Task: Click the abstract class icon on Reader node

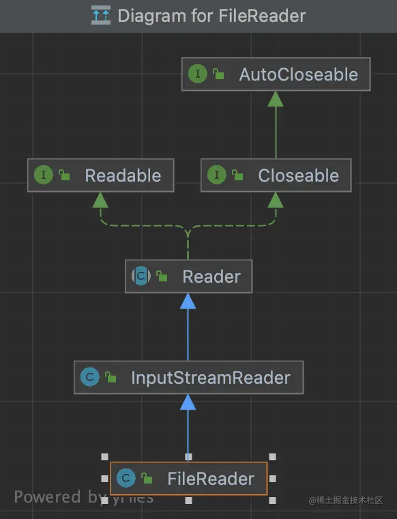Action: point(141,276)
